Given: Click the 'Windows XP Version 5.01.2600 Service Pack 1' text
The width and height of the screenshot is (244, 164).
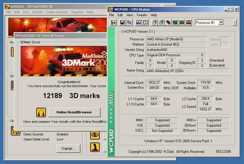Looking at the screenshot, I should point(178,141).
